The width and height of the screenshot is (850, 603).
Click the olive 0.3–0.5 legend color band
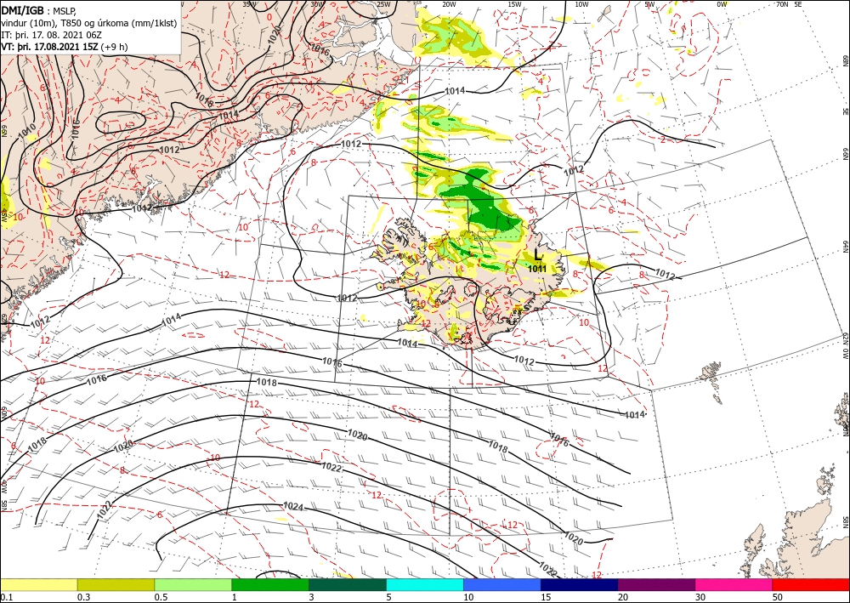click(116, 584)
